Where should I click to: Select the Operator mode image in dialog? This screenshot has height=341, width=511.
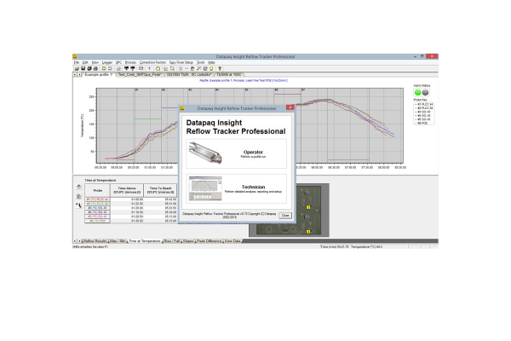[205, 153]
